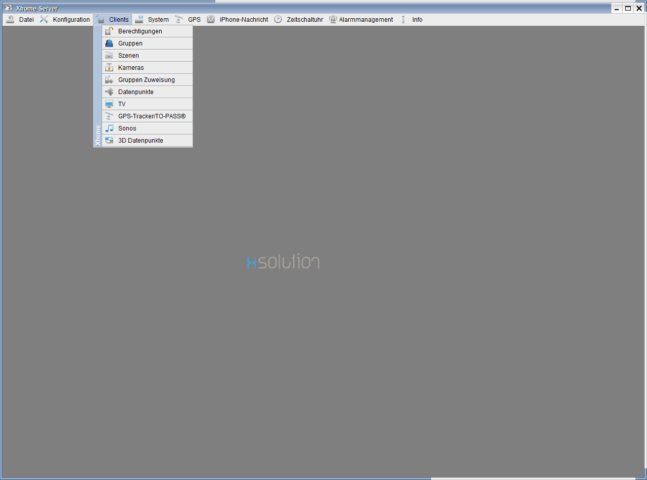Viewport: 647px width, 480px height.
Task: Click the clapperboard icon beside Szenen
Action: [109, 56]
